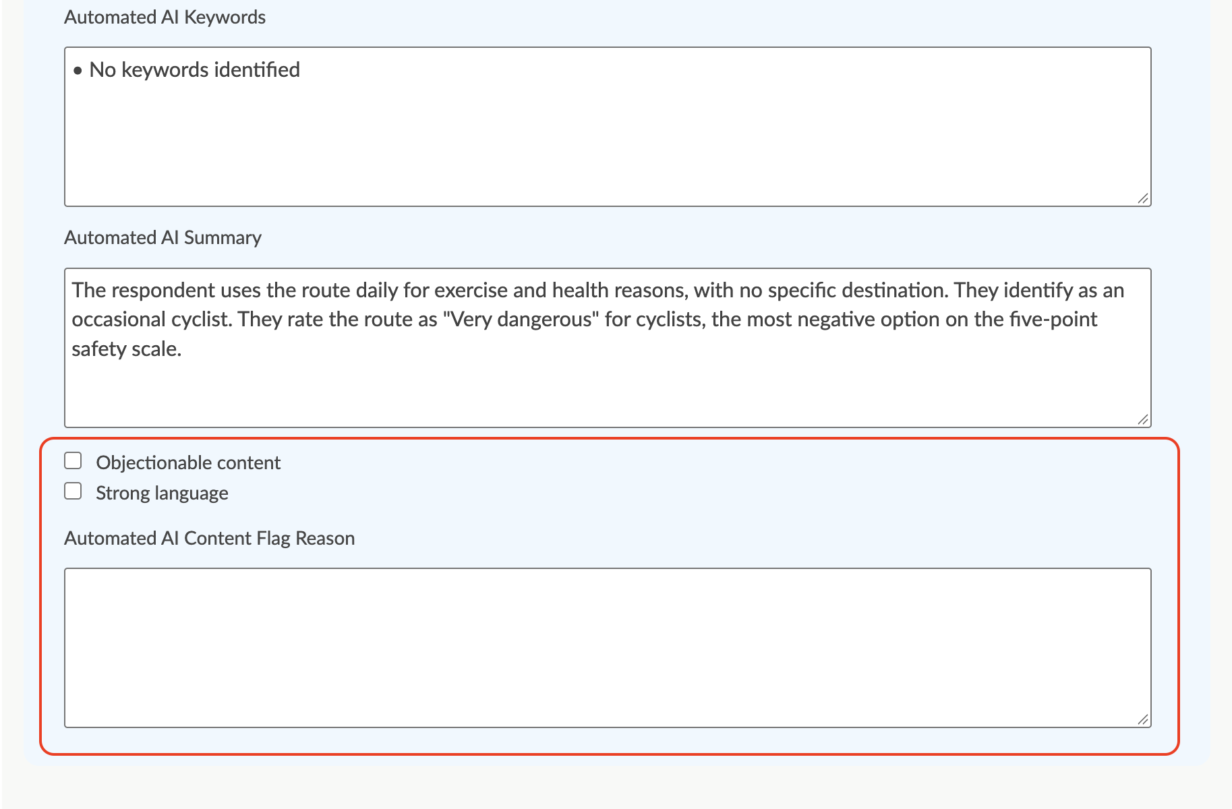Viewport: 1232px width, 809px height.
Task: Grab the resize handle of the Keywords textarea
Action: [x=1143, y=198]
